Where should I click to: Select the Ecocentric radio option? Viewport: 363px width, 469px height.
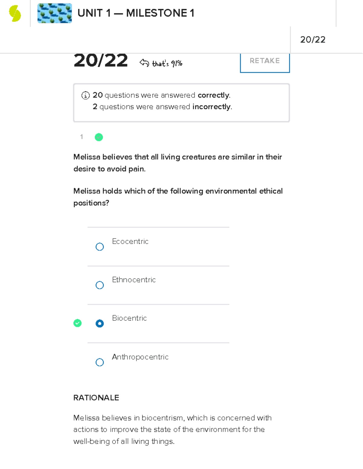[x=100, y=247]
